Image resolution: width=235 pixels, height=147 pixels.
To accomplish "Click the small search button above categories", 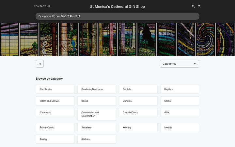I will pyautogui.click(x=40, y=64).
